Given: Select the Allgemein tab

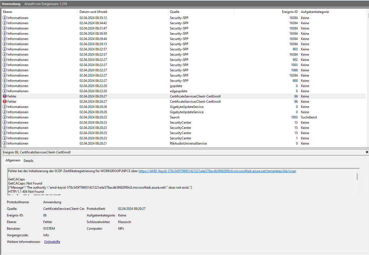Looking at the screenshot, I should [x=13, y=160].
